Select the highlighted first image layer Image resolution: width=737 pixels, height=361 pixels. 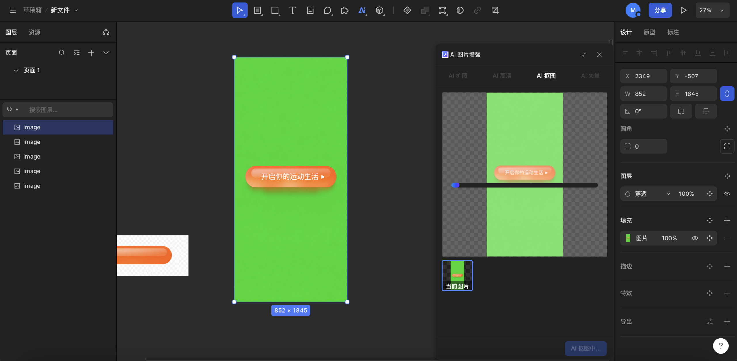click(x=58, y=127)
